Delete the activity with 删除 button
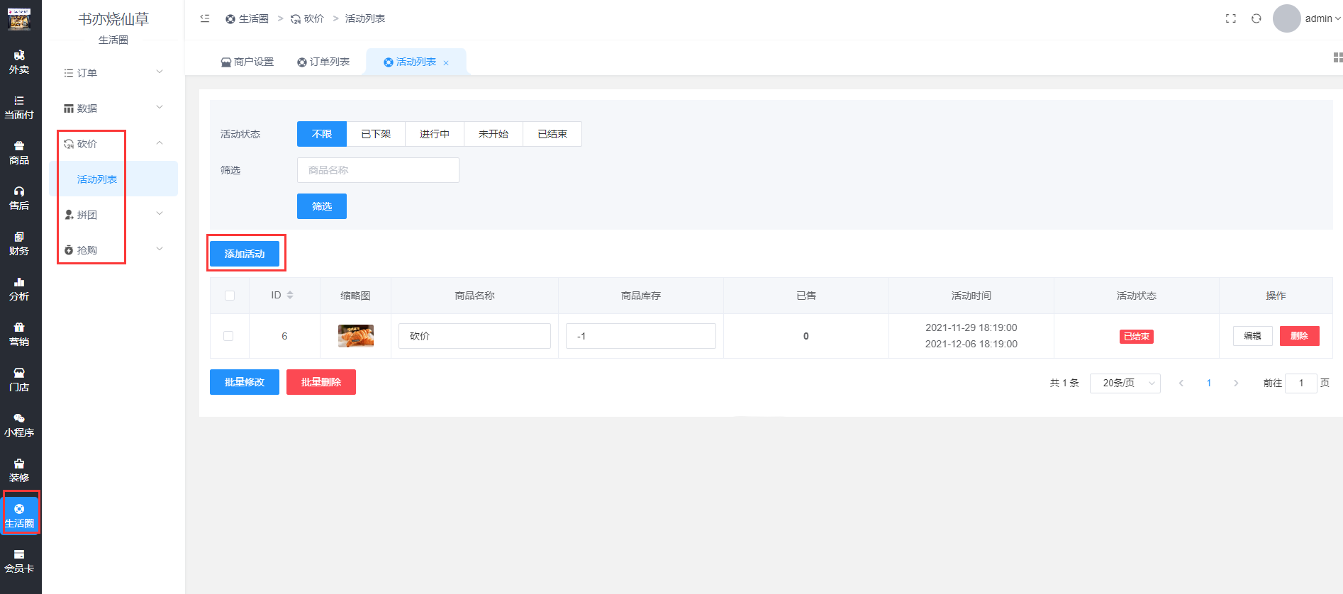The height and width of the screenshot is (594, 1343). pyautogui.click(x=1300, y=336)
